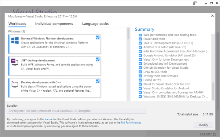220x137 pixels.
Task: Open the 3rd Party Notices link
Action: point(131,123)
